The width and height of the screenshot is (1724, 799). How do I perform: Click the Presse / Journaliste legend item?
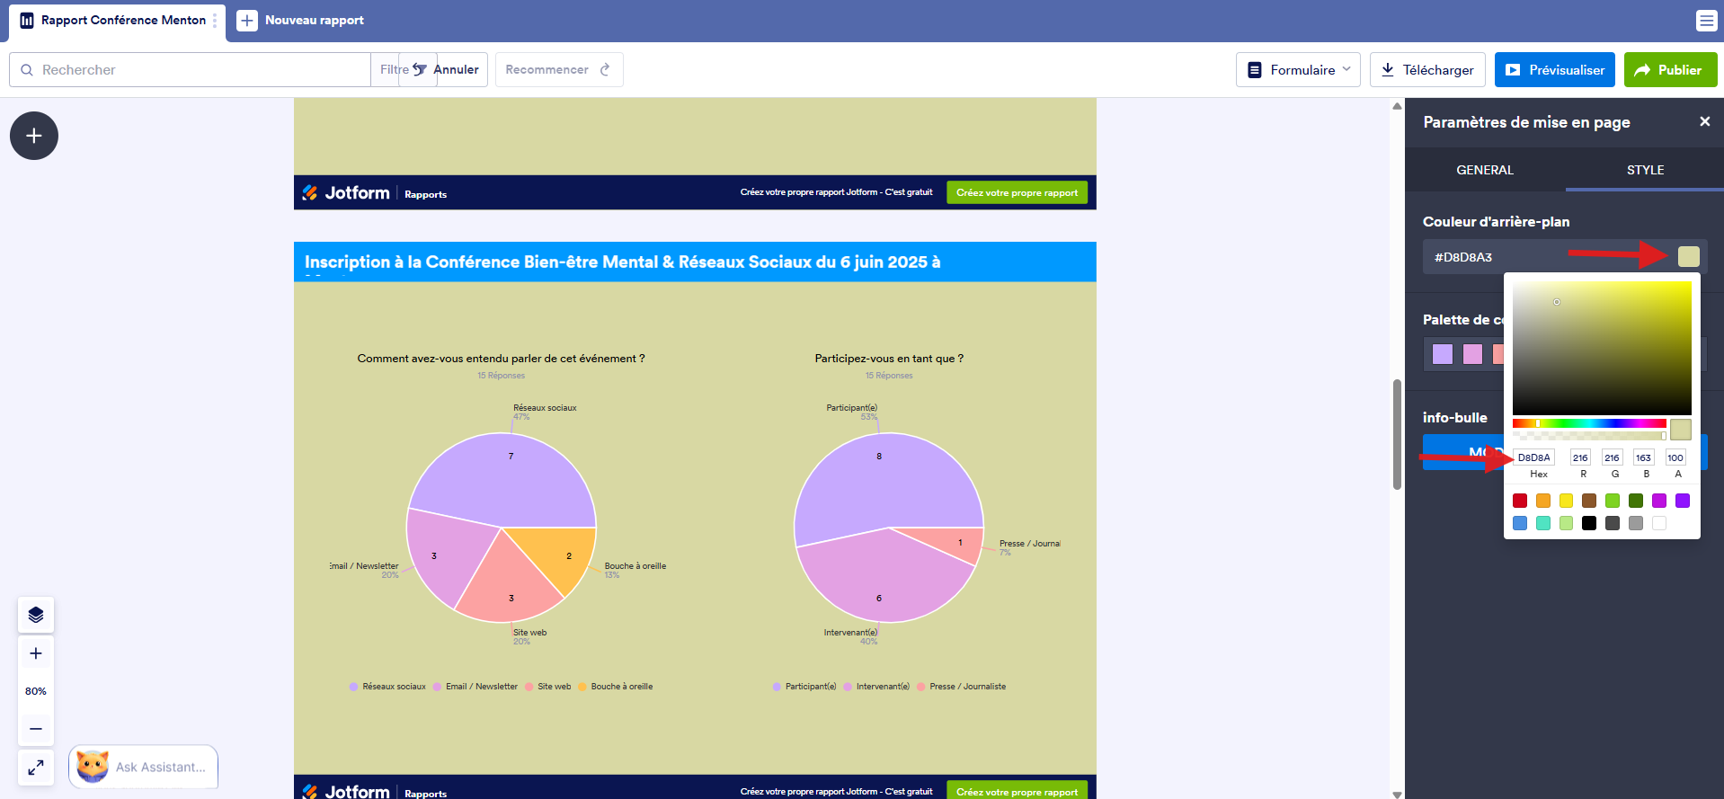[x=962, y=687]
